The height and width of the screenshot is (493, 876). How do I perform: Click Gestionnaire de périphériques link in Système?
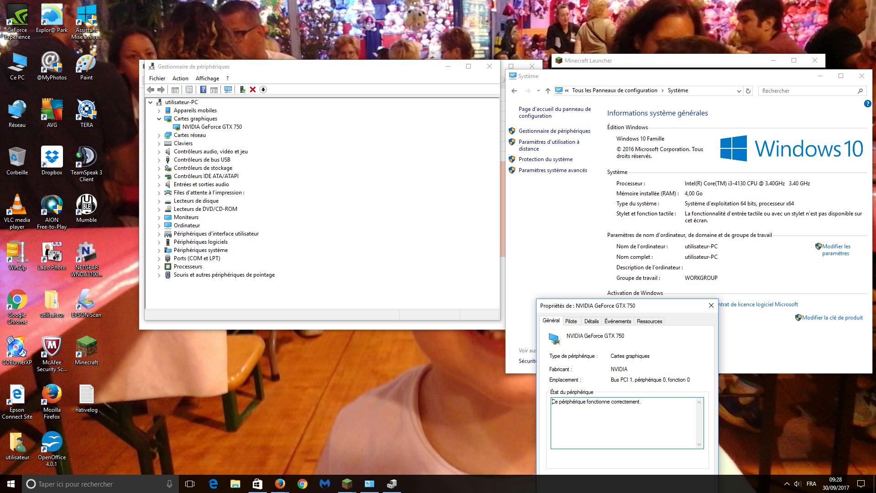(x=554, y=131)
